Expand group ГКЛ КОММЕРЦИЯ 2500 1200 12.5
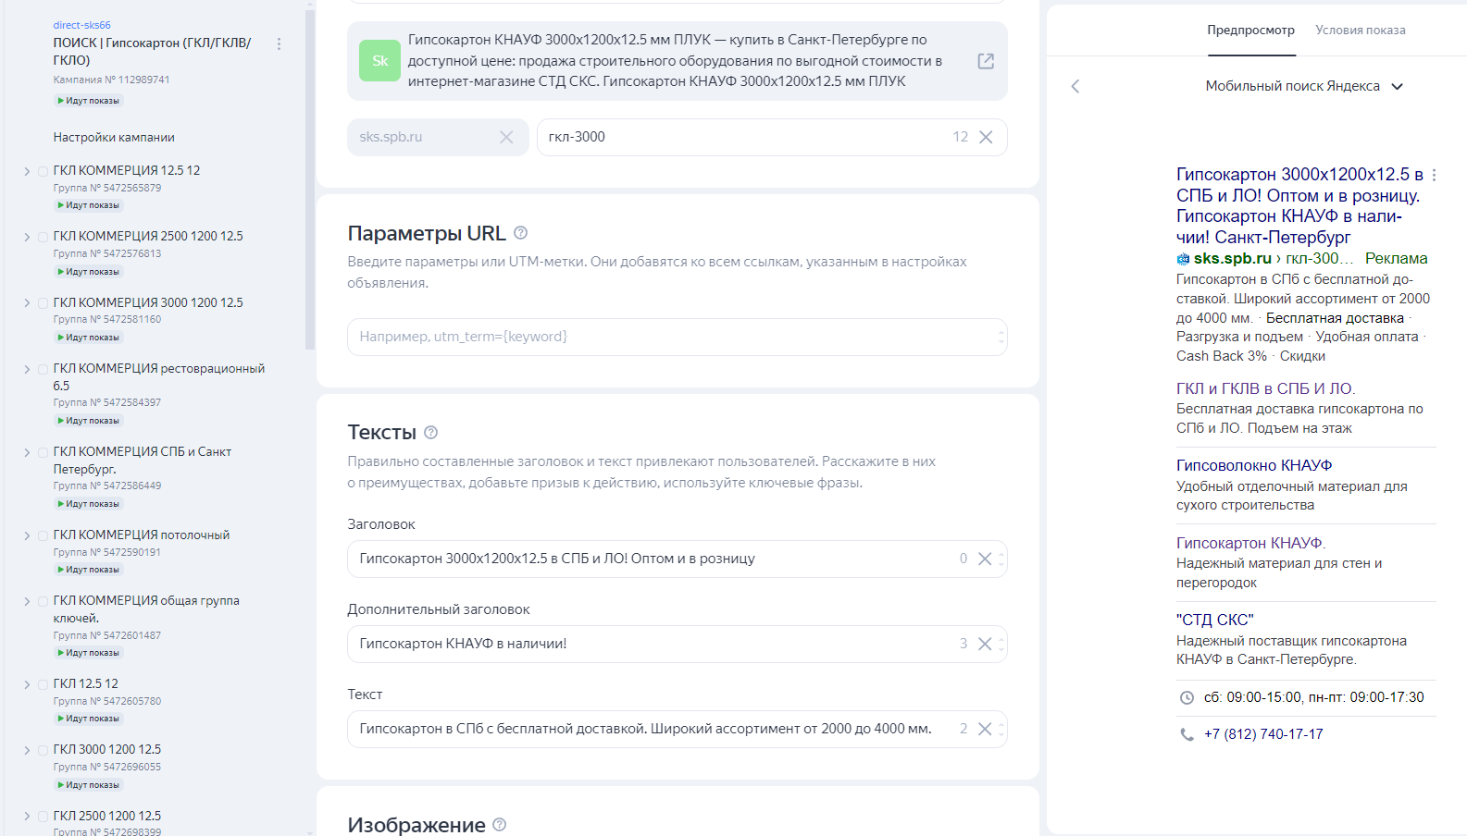This screenshot has height=836, width=1467. click(x=27, y=237)
